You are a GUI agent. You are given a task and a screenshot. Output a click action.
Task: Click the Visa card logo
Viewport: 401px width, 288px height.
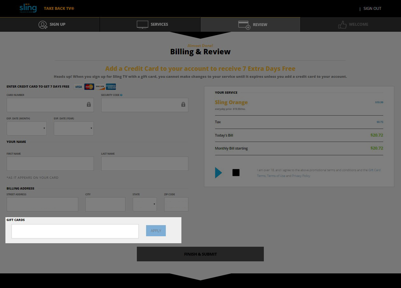[78, 87]
